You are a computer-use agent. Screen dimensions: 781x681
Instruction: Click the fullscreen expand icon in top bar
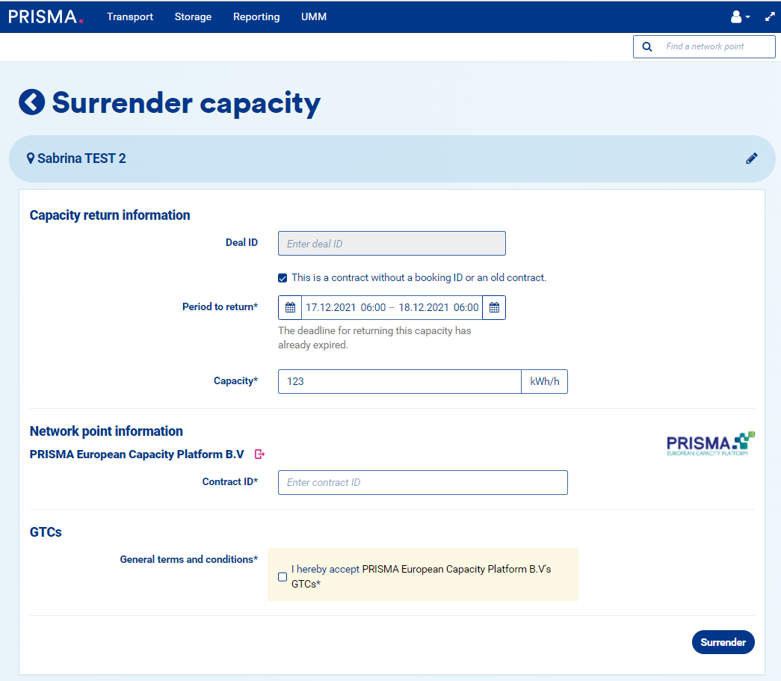[x=770, y=16]
